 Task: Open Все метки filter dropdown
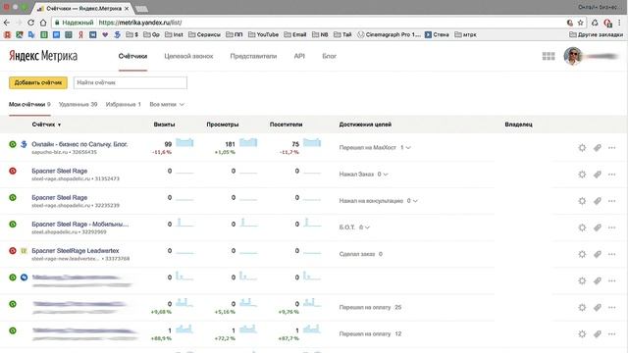click(167, 105)
